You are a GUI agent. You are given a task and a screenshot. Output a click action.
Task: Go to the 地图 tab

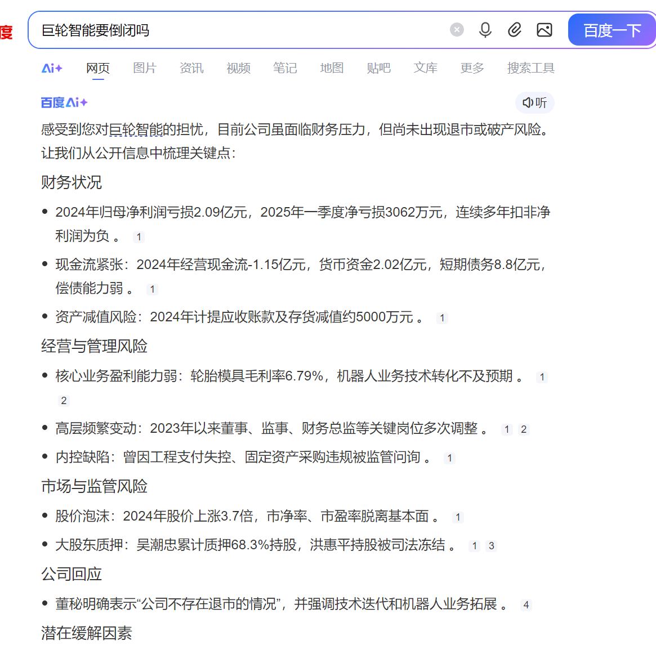tap(332, 68)
